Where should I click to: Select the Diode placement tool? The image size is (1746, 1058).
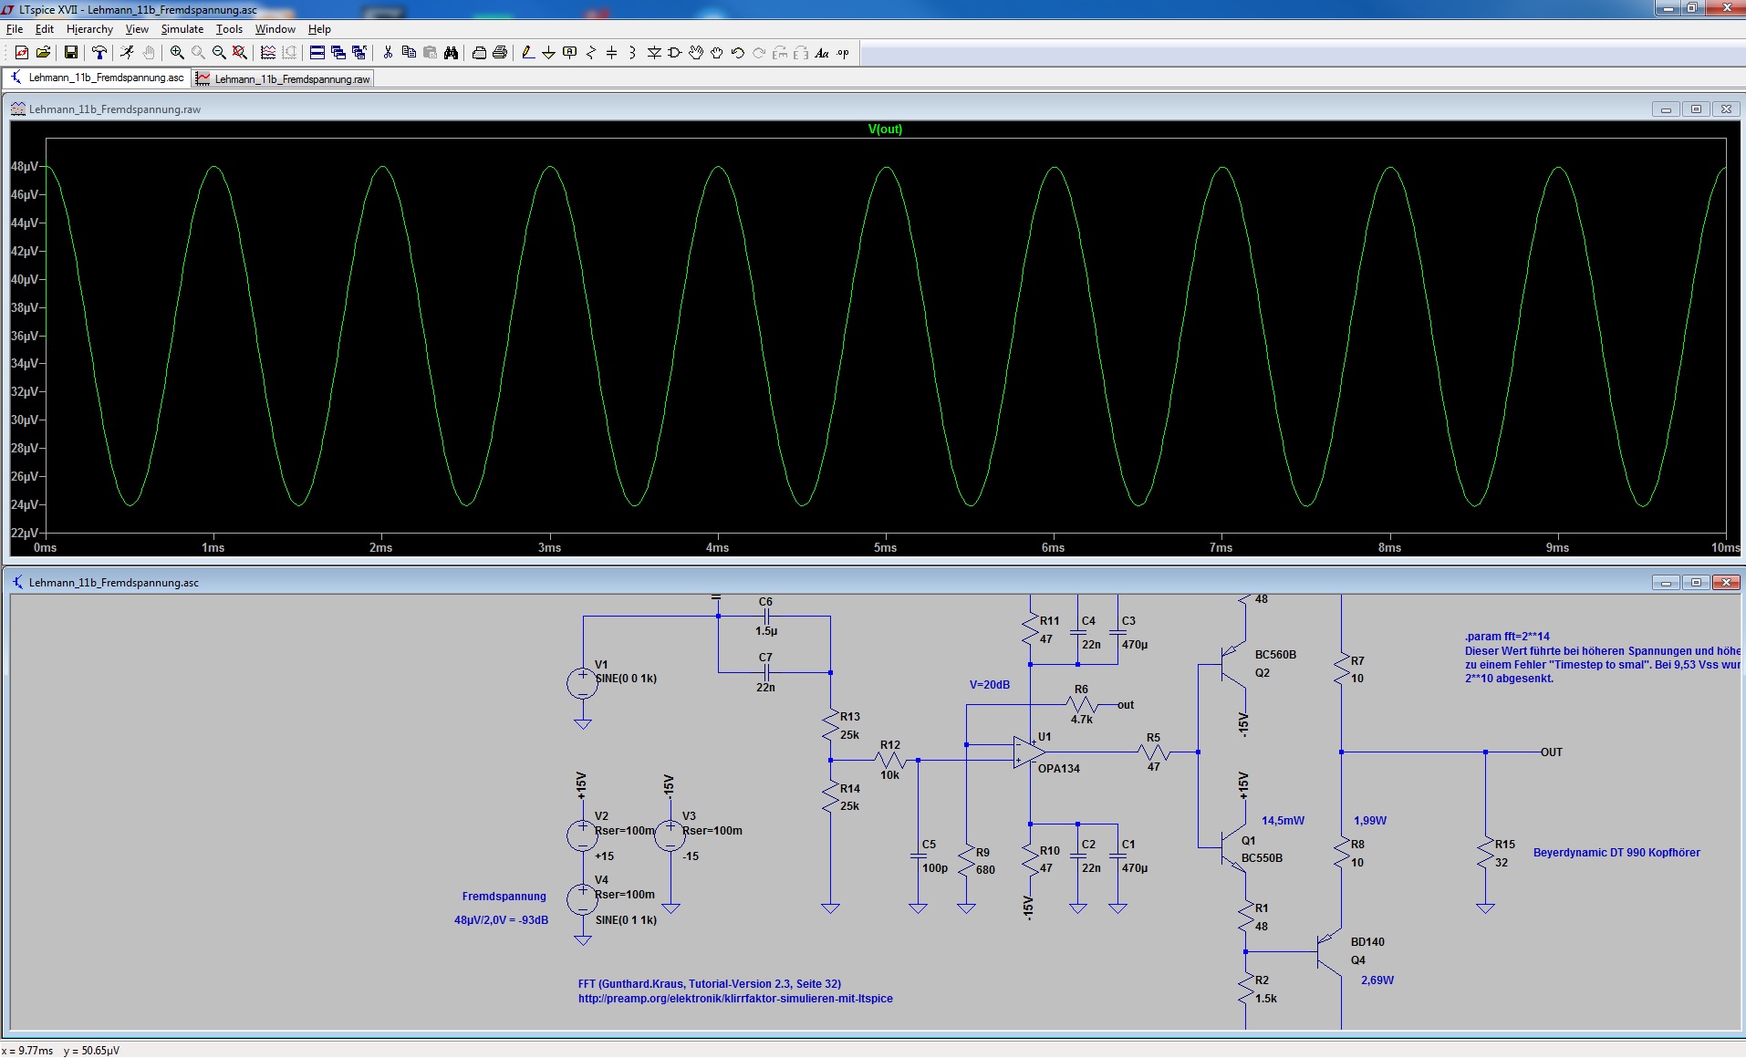pyautogui.click(x=654, y=53)
